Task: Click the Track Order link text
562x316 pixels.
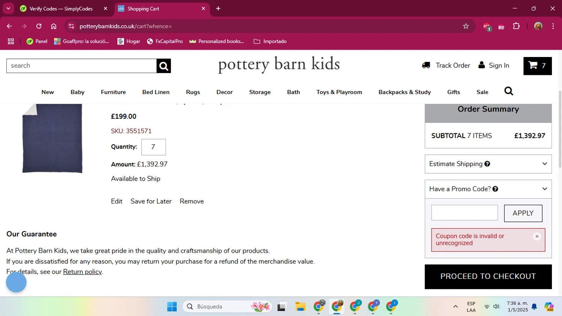Action: point(453,65)
